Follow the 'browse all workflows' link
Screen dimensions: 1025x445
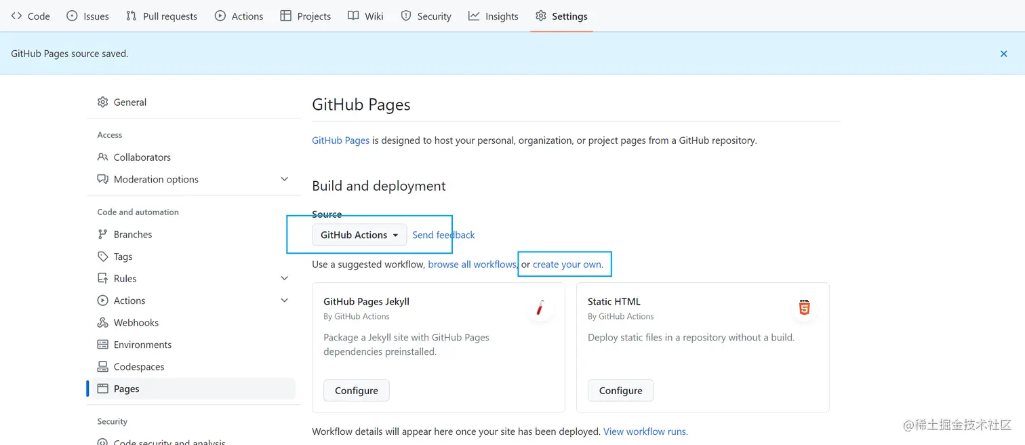pyautogui.click(x=472, y=265)
